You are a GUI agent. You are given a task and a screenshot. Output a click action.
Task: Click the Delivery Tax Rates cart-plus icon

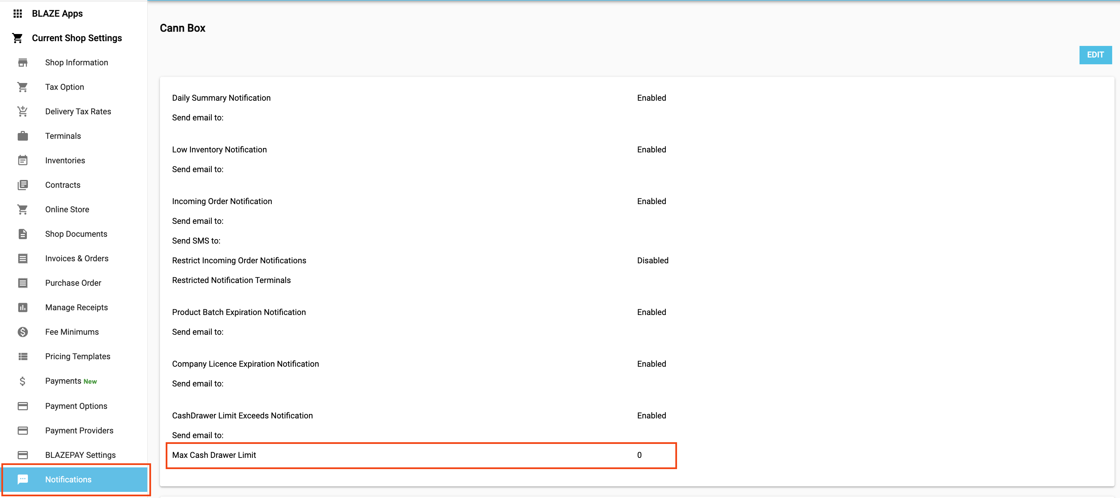coord(22,112)
